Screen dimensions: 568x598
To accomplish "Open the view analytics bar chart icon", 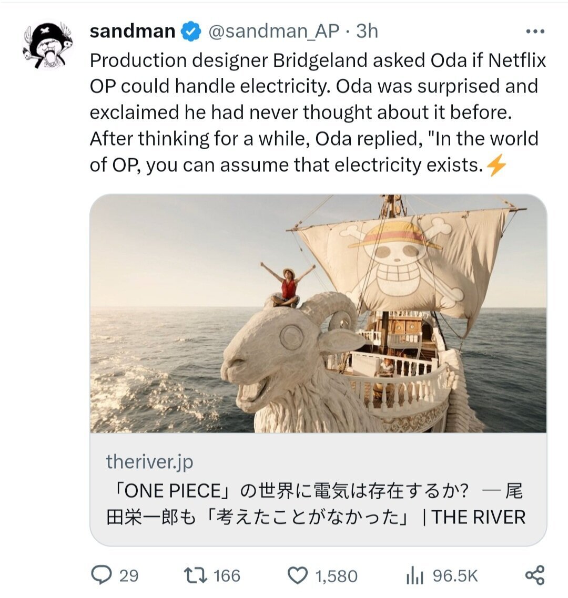I will pyautogui.click(x=414, y=576).
